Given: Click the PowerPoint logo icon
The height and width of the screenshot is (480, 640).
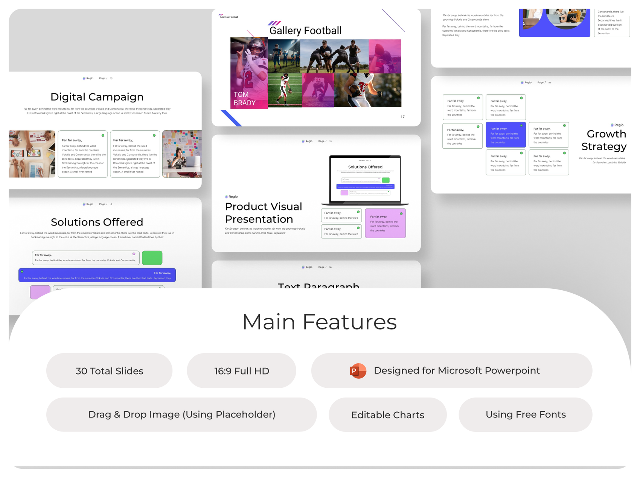Looking at the screenshot, I should coord(358,371).
